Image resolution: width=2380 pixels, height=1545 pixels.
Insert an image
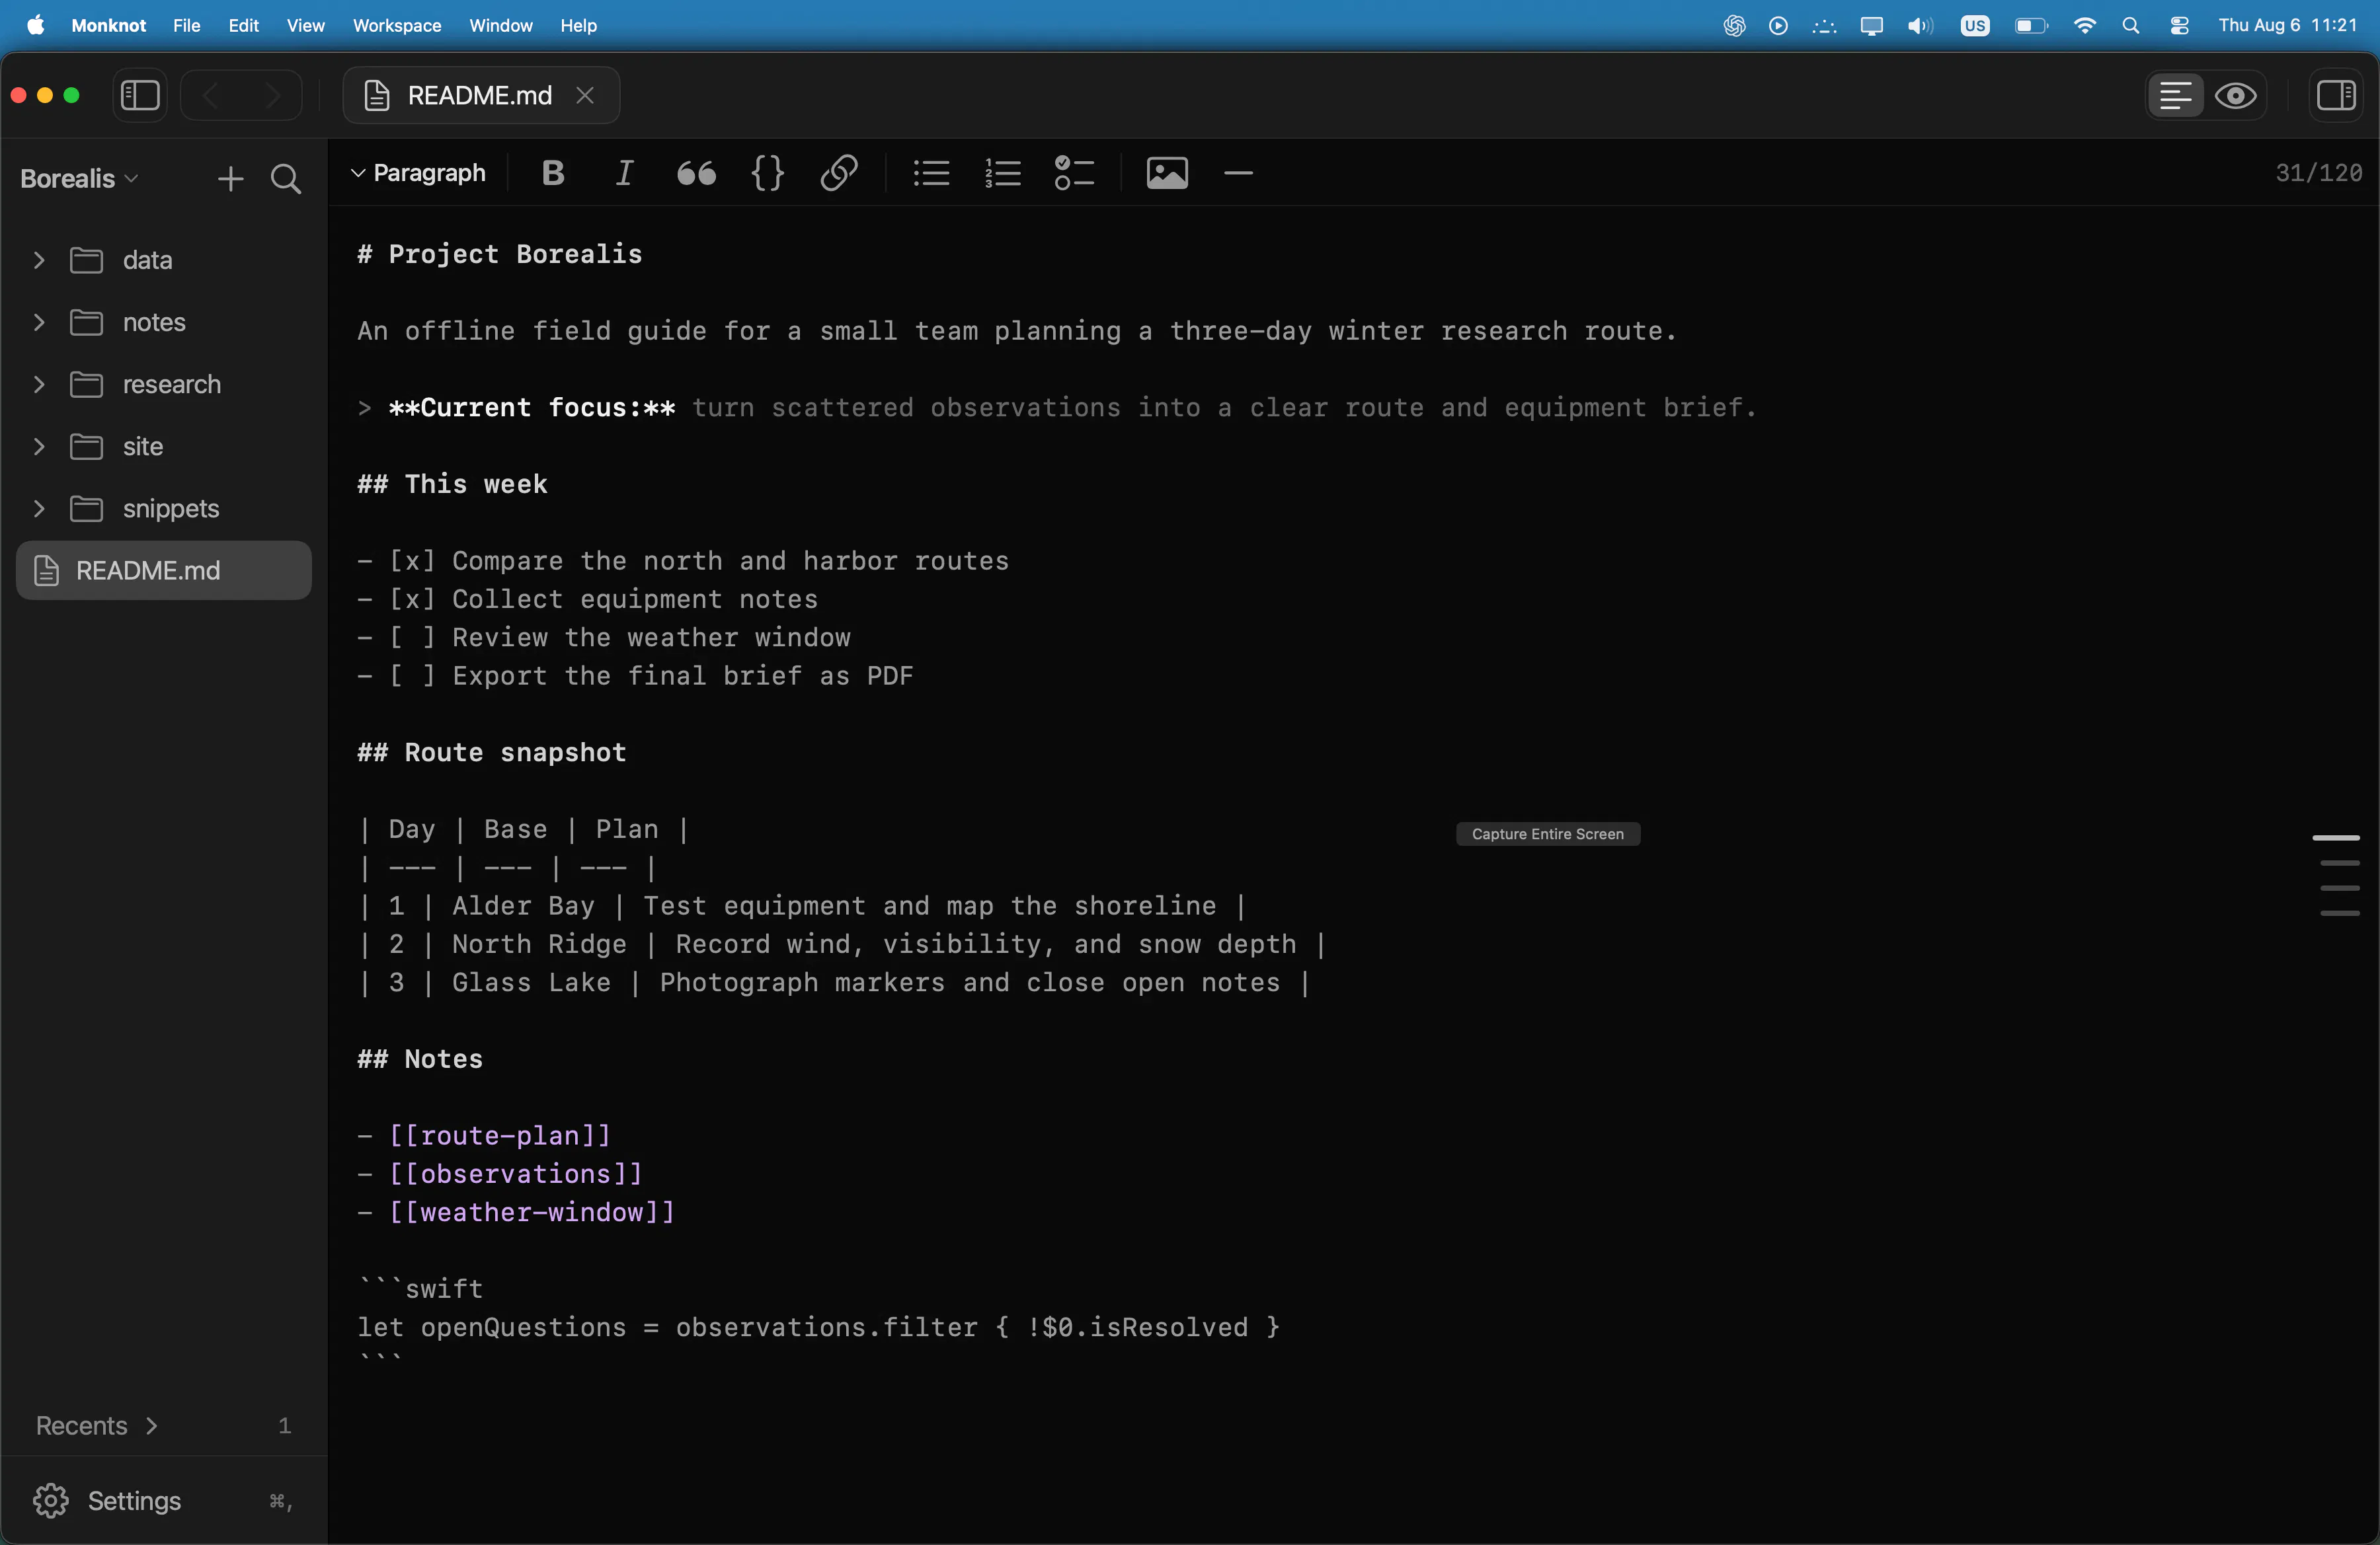tap(1167, 174)
